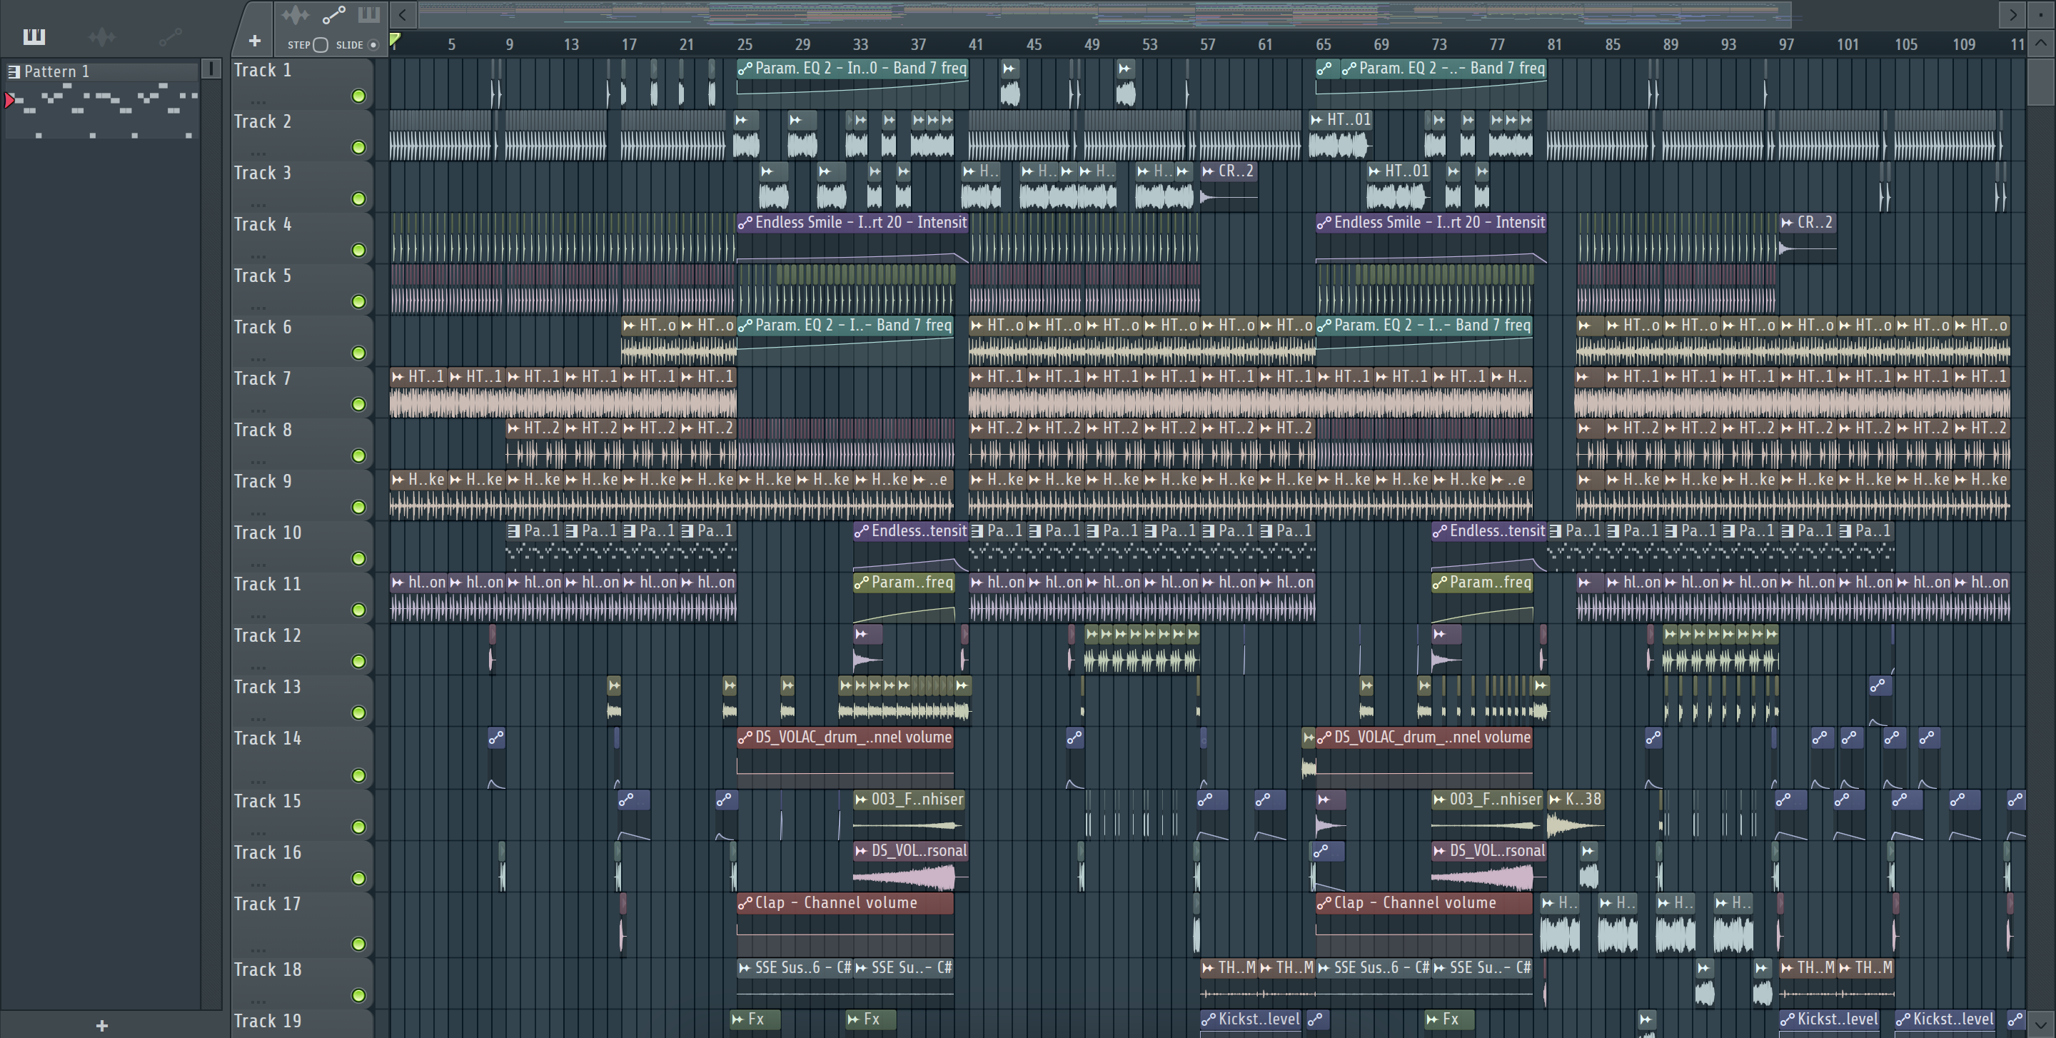Focus audio clips in the playlist toolbar
The image size is (2056, 1038).
coord(296,14)
